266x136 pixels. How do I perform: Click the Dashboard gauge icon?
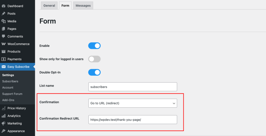(x=4, y=6)
